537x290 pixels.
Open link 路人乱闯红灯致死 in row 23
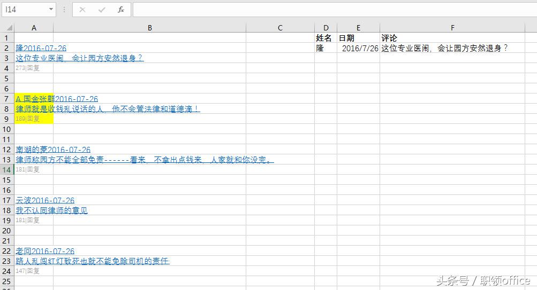pos(93,261)
